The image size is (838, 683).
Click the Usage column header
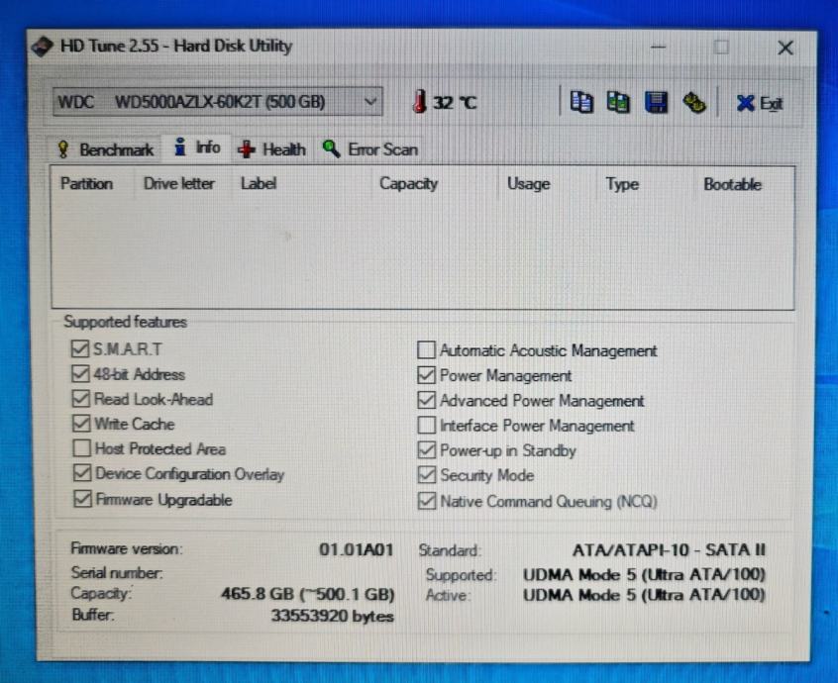(x=529, y=184)
